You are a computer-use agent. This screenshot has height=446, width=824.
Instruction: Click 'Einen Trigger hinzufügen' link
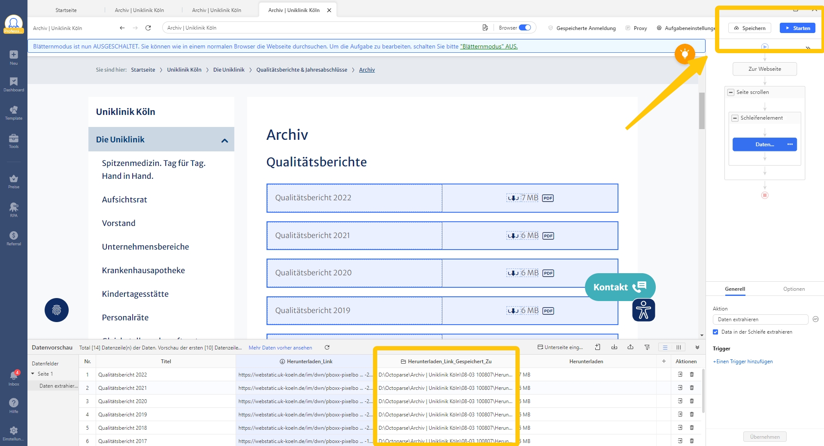(x=743, y=362)
